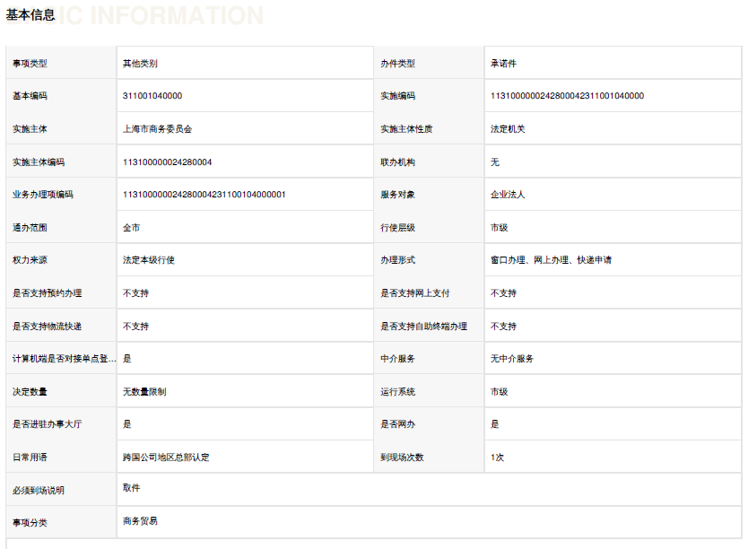Select the '必须到场说明' label
The width and height of the screenshot is (748, 549).
pos(39,491)
